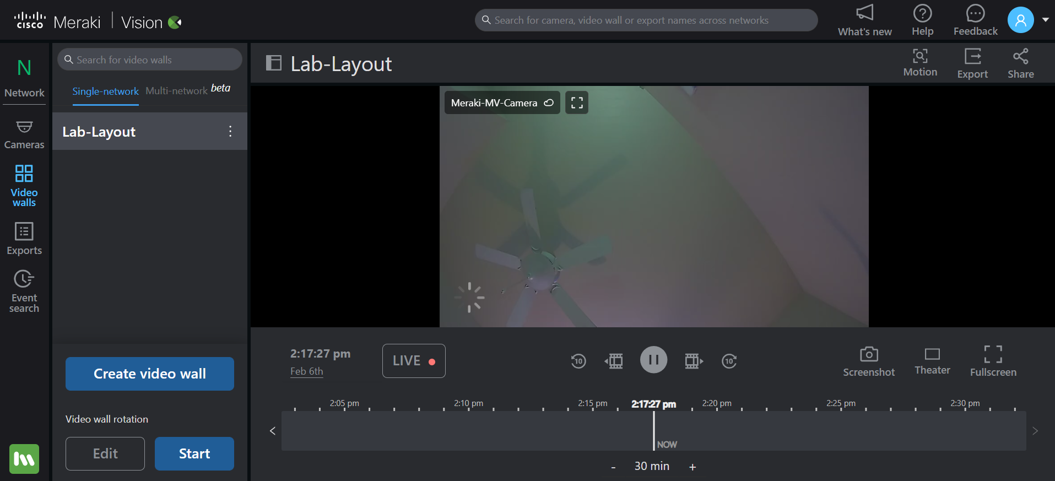
Task: Click the Export video icon
Action: [972, 63]
